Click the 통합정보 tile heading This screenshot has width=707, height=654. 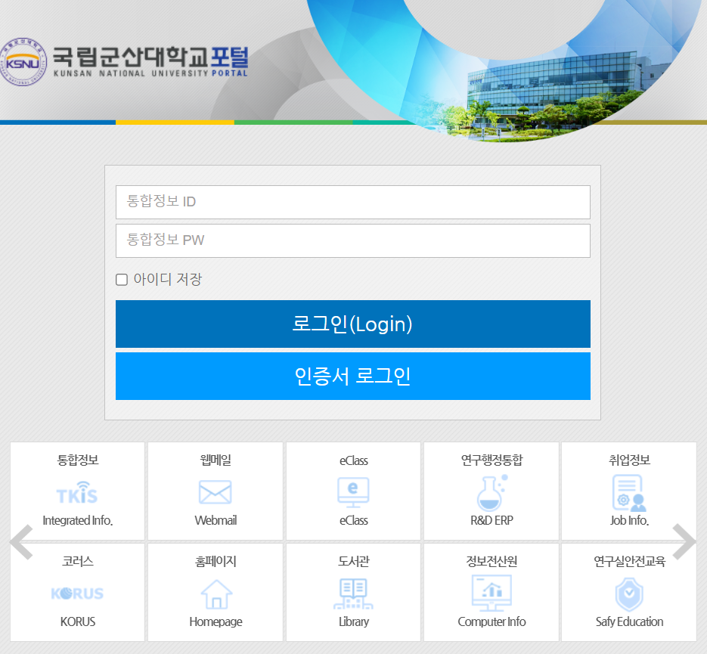(x=78, y=460)
